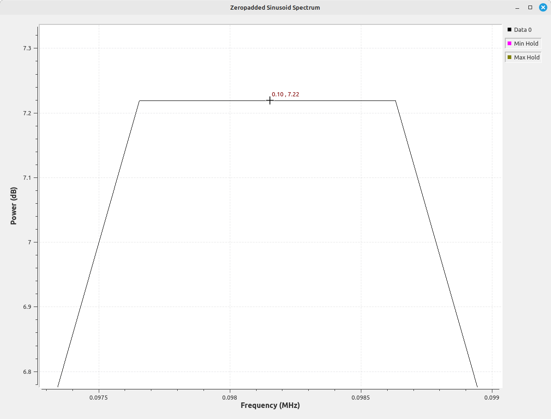The image size is (551, 419).
Task: Click the 0.0975 frequency tick label
Action: 99,397
